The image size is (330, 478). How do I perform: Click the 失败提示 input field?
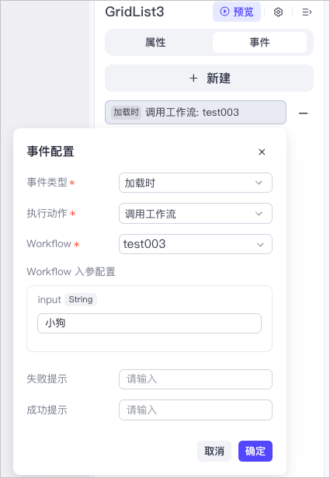(196, 379)
